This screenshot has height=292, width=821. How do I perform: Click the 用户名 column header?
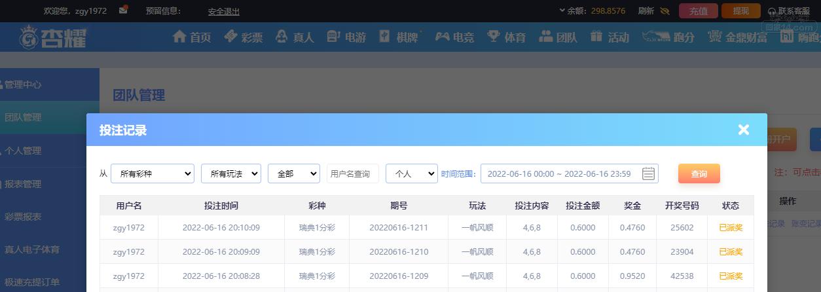pyautogui.click(x=129, y=206)
